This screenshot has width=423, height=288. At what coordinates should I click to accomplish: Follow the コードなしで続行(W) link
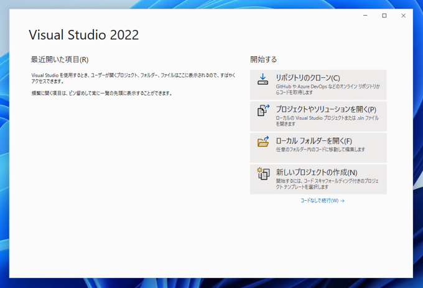point(322,201)
